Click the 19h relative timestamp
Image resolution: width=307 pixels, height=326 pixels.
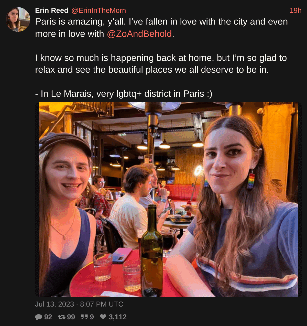click(295, 10)
